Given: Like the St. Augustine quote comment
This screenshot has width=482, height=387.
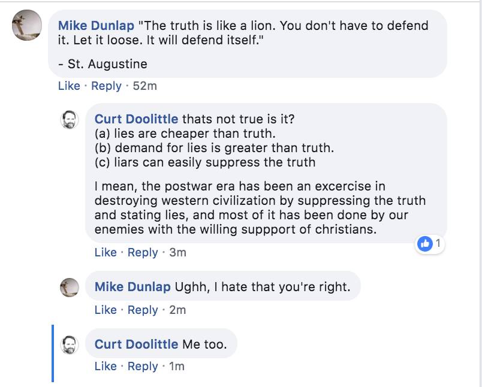Looking at the screenshot, I should [x=69, y=86].
